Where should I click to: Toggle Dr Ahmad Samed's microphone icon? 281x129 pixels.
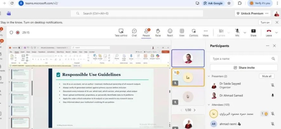[x=272, y=95]
